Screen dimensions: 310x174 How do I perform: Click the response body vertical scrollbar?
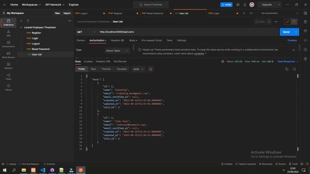coord(298,113)
